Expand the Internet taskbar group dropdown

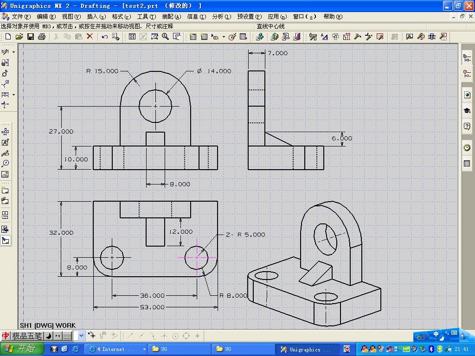coord(145,349)
